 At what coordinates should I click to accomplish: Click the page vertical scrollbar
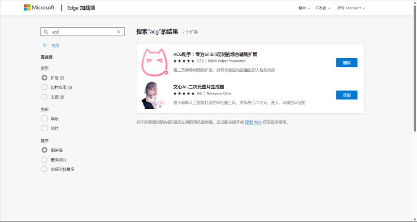pos(415,68)
